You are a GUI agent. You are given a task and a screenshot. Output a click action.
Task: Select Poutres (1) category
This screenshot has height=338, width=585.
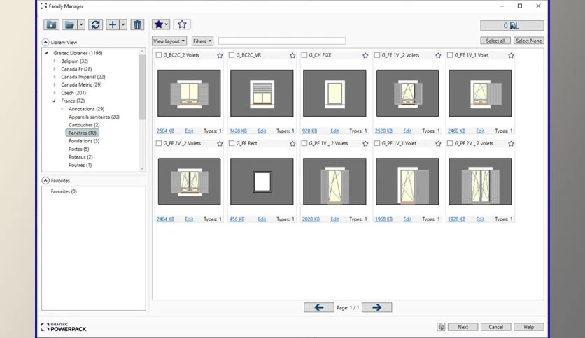[80, 165]
